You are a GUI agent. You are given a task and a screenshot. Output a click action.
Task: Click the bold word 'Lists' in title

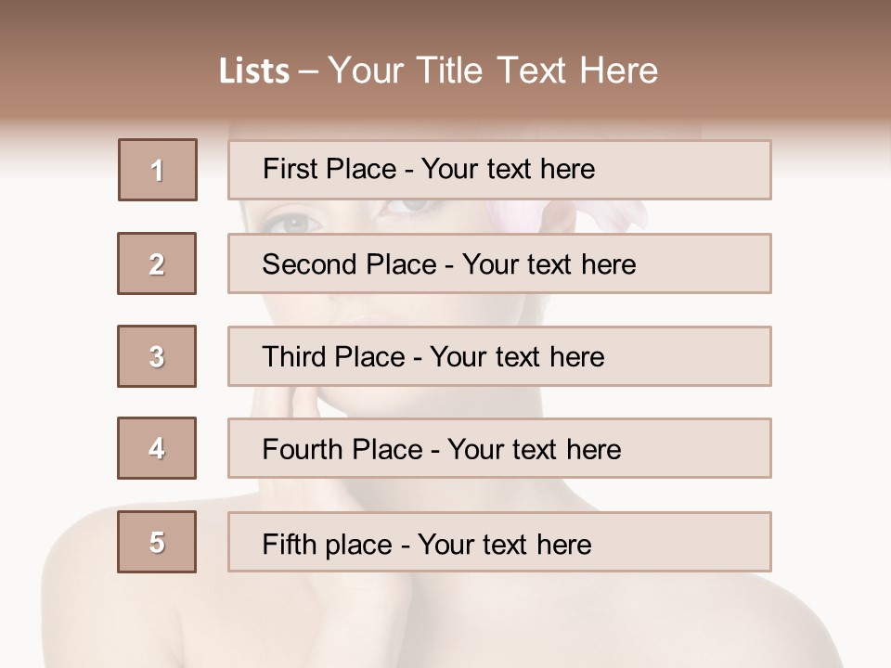254,71
